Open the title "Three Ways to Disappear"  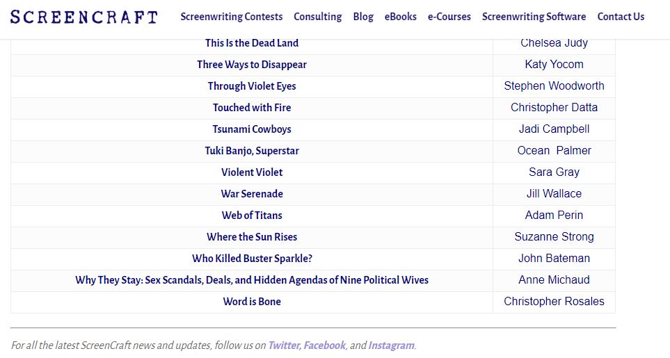(252, 65)
